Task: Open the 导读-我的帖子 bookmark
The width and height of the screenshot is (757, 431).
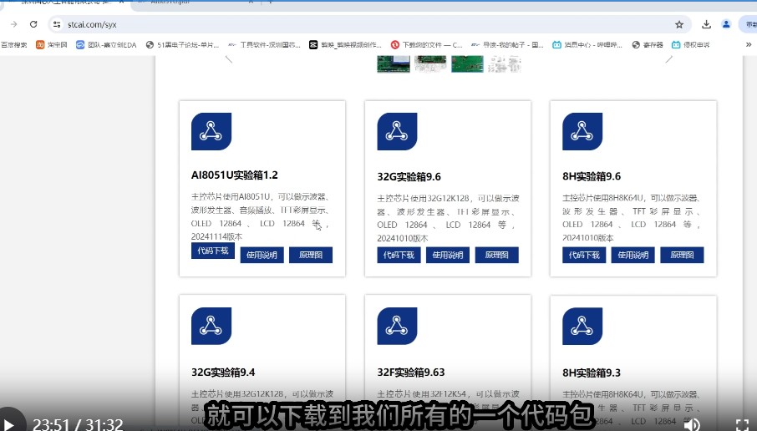Action: 507,45
